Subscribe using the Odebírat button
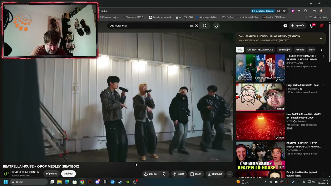This screenshot has height=186, width=331. click(x=69, y=174)
